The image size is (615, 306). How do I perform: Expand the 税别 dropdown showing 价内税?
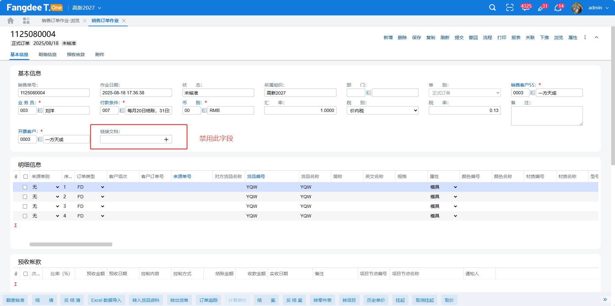coord(382,111)
